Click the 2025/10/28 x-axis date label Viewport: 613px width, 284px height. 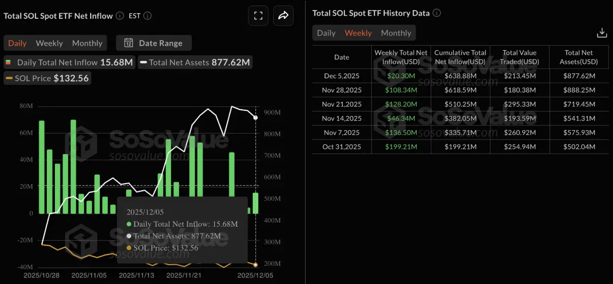pos(41,275)
